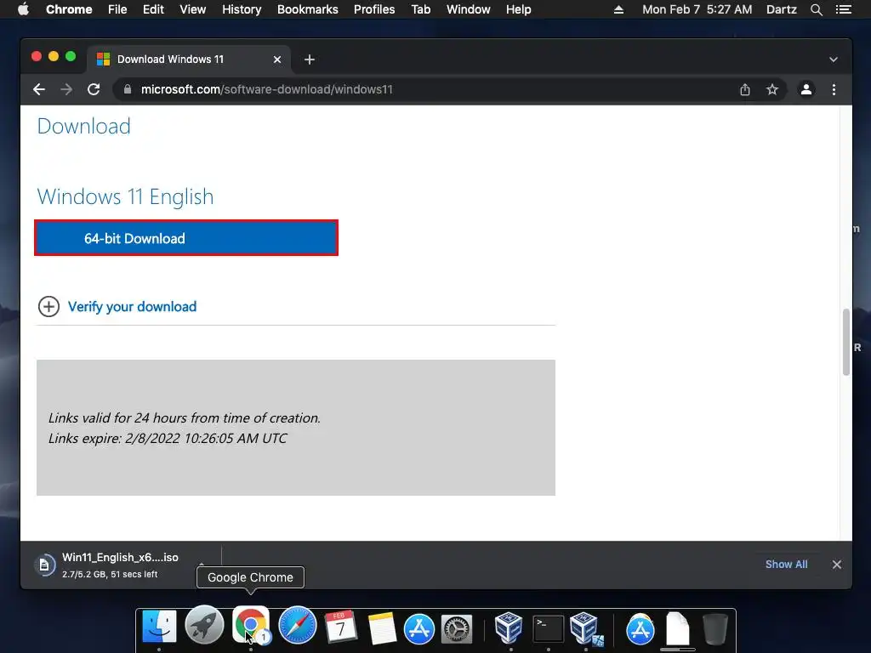This screenshot has width=871, height=653.
Task: Open the Bookmarks menu
Action: [308, 9]
